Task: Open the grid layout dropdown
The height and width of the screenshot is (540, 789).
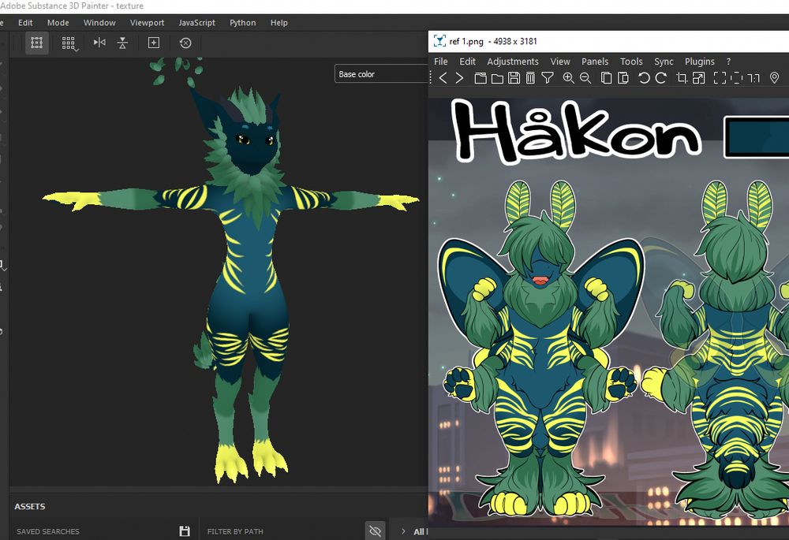Action: point(69,43)
